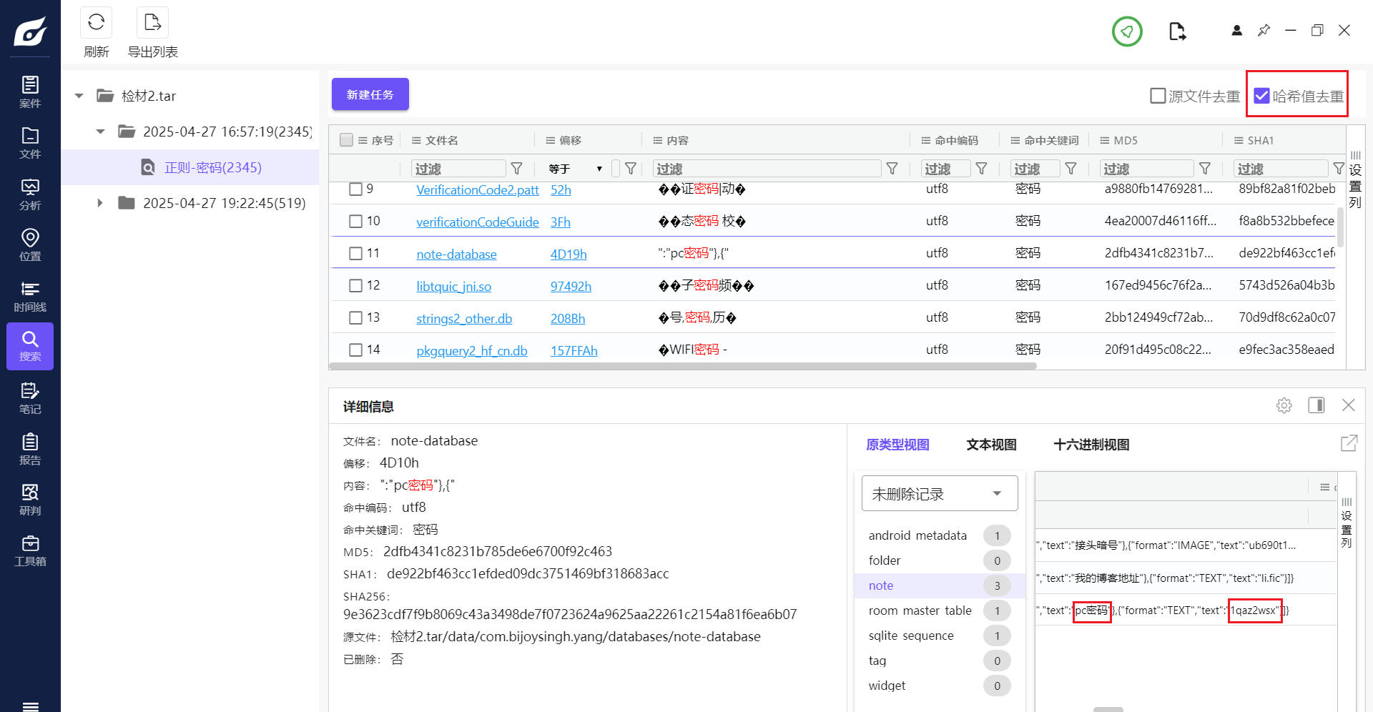Click the details panel settings gear
This screenshot has width=1373, height=712.
tap(1284, 405)
